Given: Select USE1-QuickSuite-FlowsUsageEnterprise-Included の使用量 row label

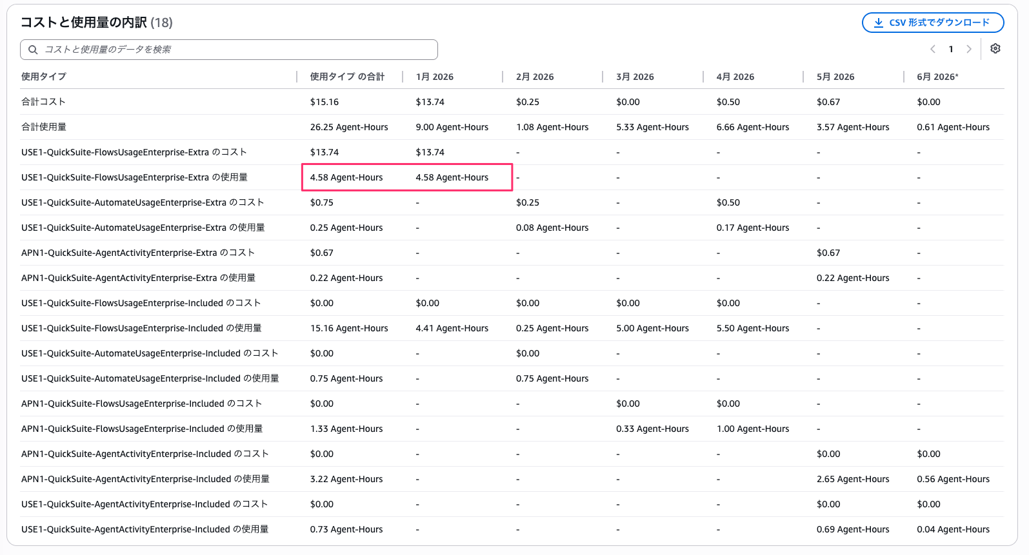Looking at the screenshot, I should (141, 328).
